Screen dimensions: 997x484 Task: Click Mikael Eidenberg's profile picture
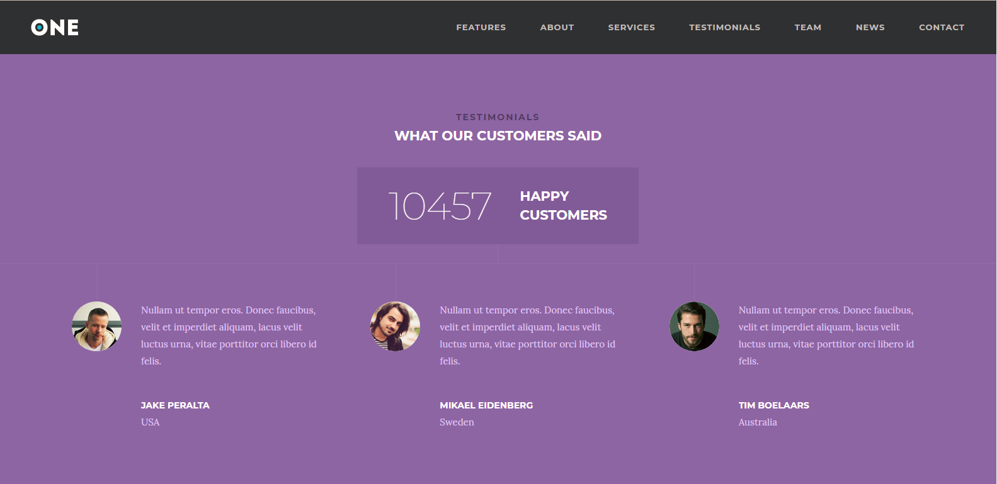click(x=395, y=326)
